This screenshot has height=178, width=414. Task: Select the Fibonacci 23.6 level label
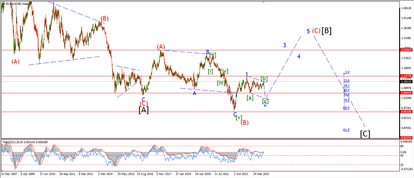point(347,81)
